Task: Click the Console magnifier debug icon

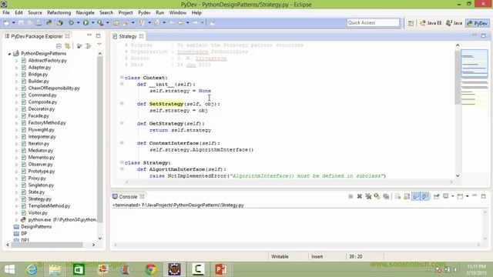Action: 377,196
